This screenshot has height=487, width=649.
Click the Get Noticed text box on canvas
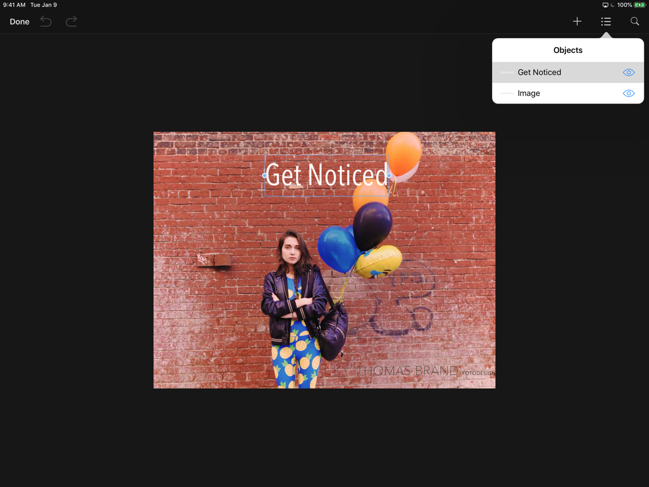pyautogui.click(x=327, y=176)
